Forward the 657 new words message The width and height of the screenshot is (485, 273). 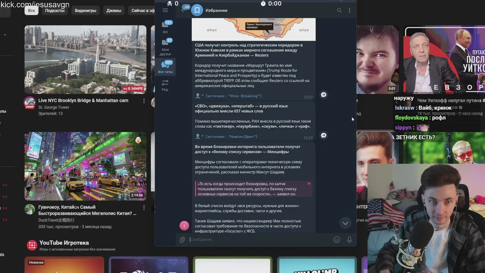[324, 135]
